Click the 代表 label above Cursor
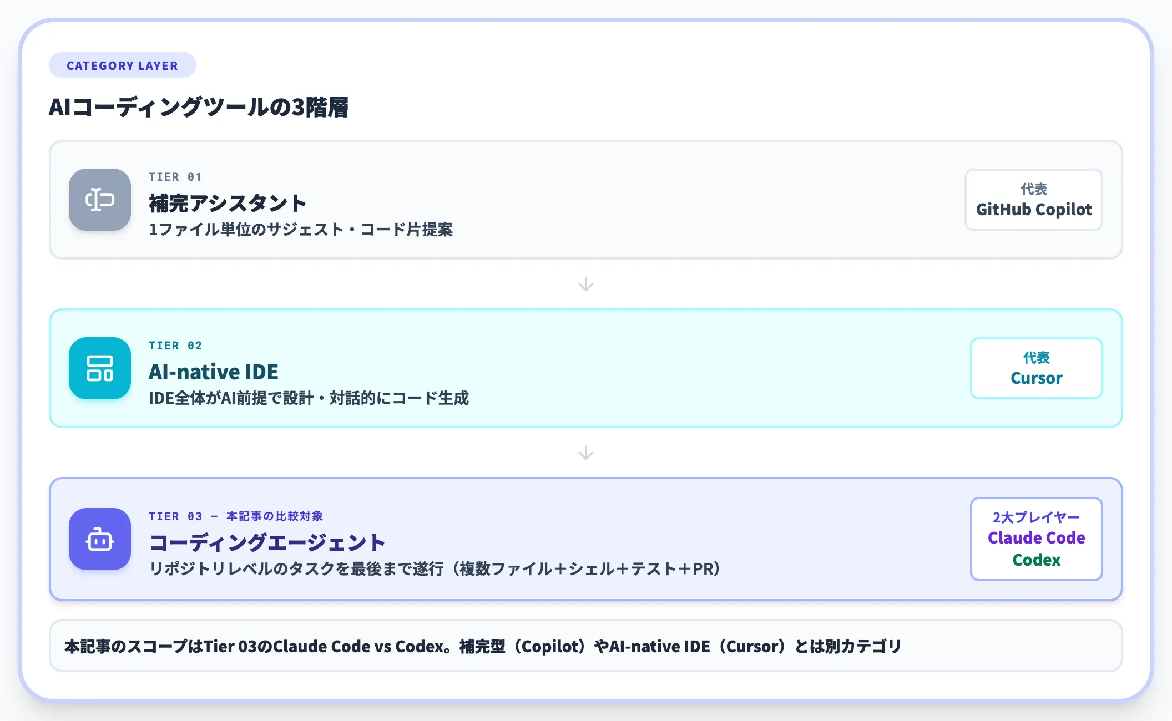The width and height of the screenshot is (1172, 721). (x=1036, y=358)
